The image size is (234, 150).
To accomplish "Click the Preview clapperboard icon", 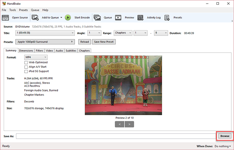I will point(118,17).
